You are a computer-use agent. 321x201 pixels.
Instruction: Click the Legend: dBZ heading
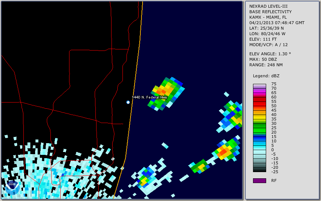pyautogui.click(x=266, y=76)
